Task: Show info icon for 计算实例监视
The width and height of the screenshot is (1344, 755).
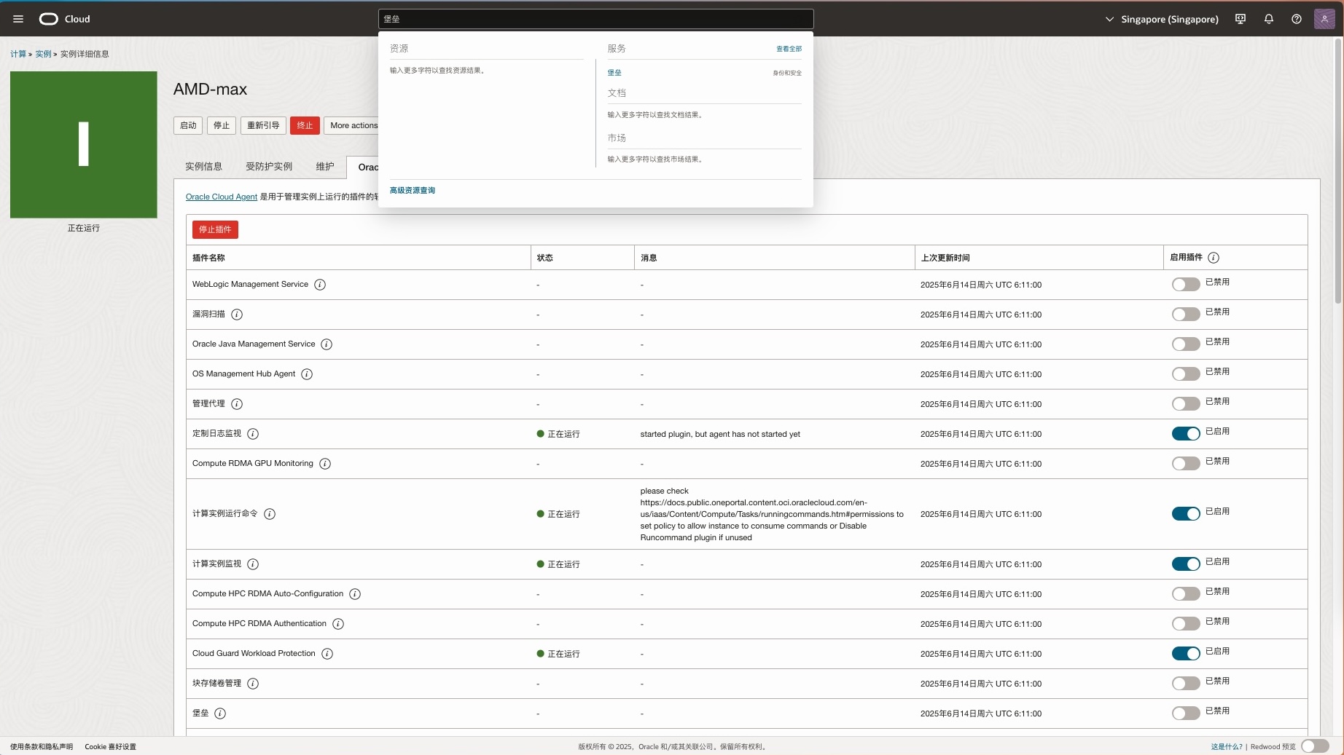Action: coord(253,564)
